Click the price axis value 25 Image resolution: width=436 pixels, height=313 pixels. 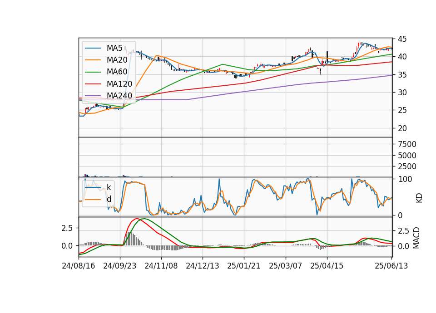tap(402, 110)
